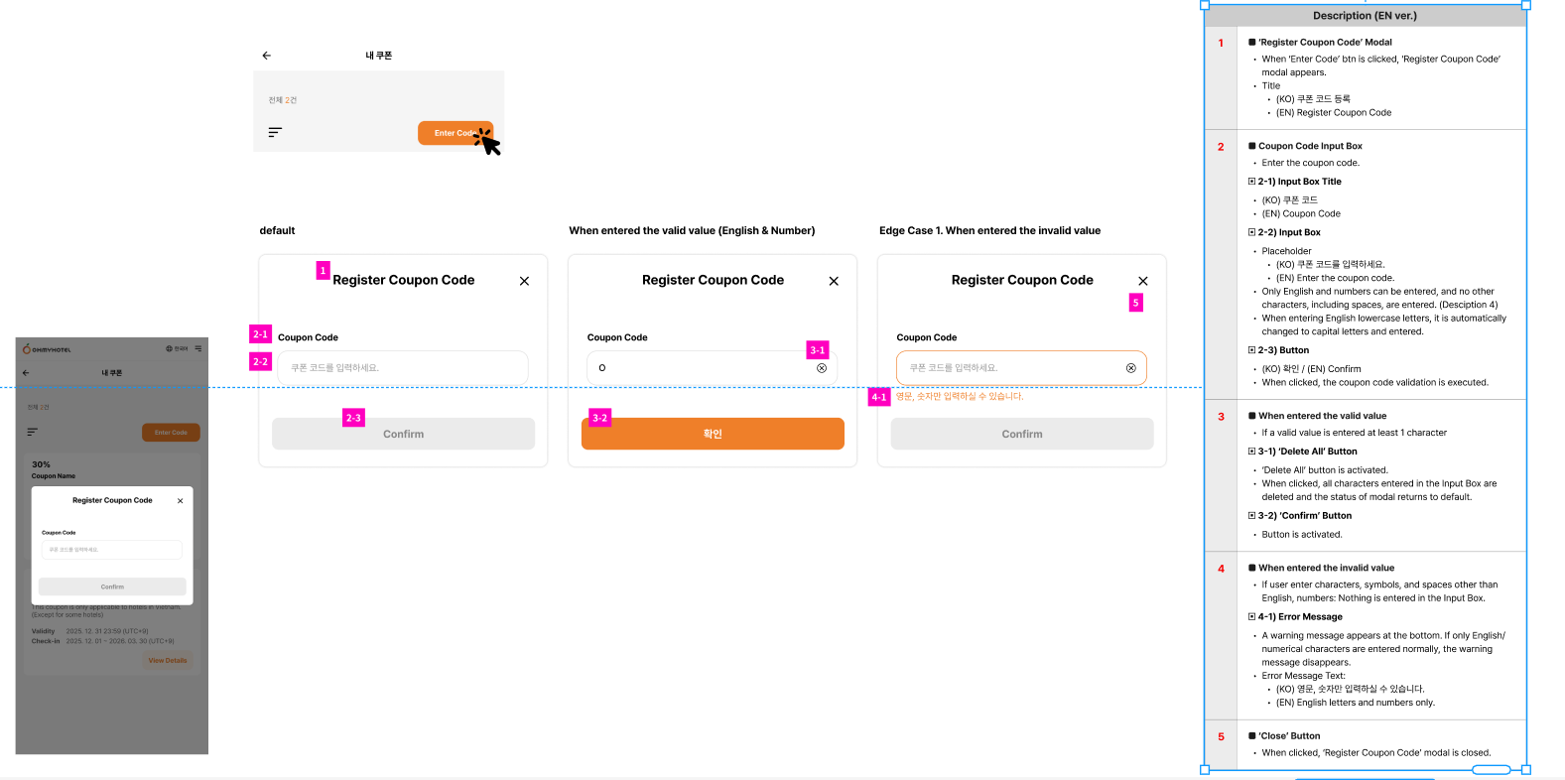The height and width of the screenshot is (780, 1565).
Task: Click the coupon input inside the phone mockup modal
Action: pos(112,550)
